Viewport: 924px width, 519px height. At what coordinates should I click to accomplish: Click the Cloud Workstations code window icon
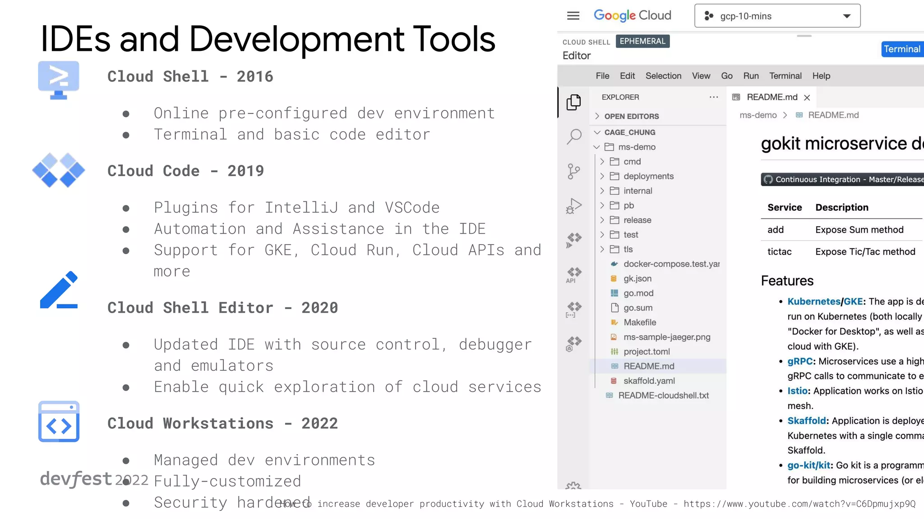tap(59, 422)
